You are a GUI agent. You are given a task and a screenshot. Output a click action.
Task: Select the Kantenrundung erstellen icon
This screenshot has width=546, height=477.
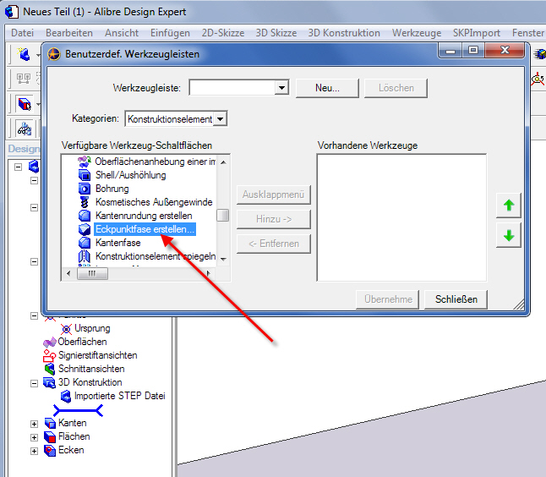click(85, 216)
